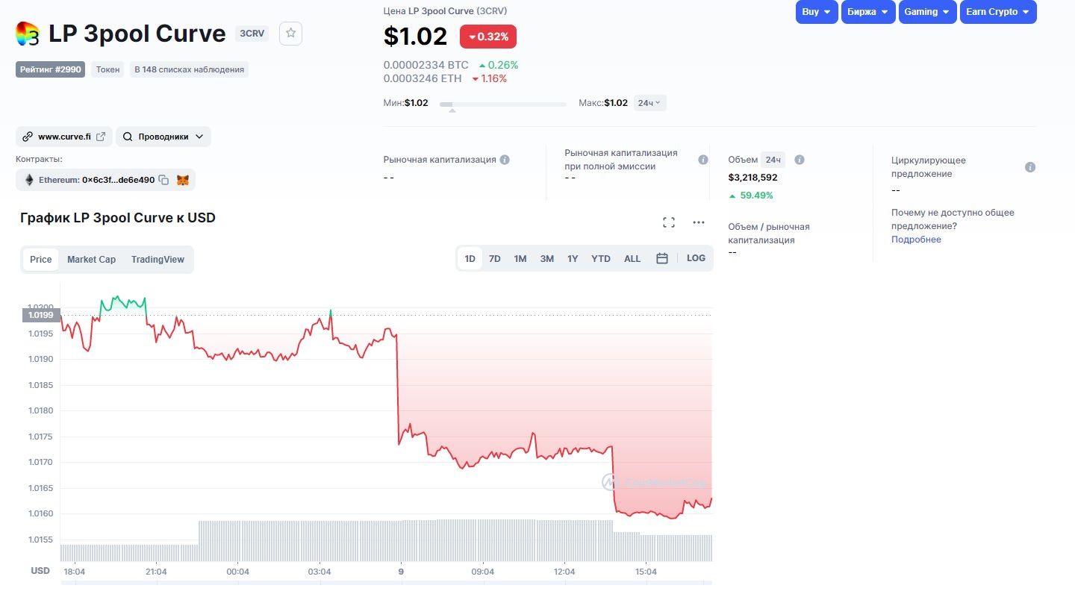Open chart in fullscreen mode
The image size is (1075, 594).
coord(669,222)
